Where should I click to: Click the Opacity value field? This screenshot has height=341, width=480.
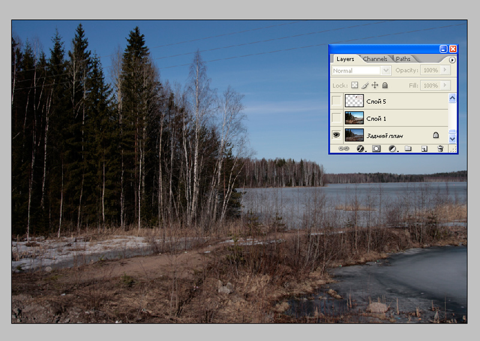(x=431, y=70)
